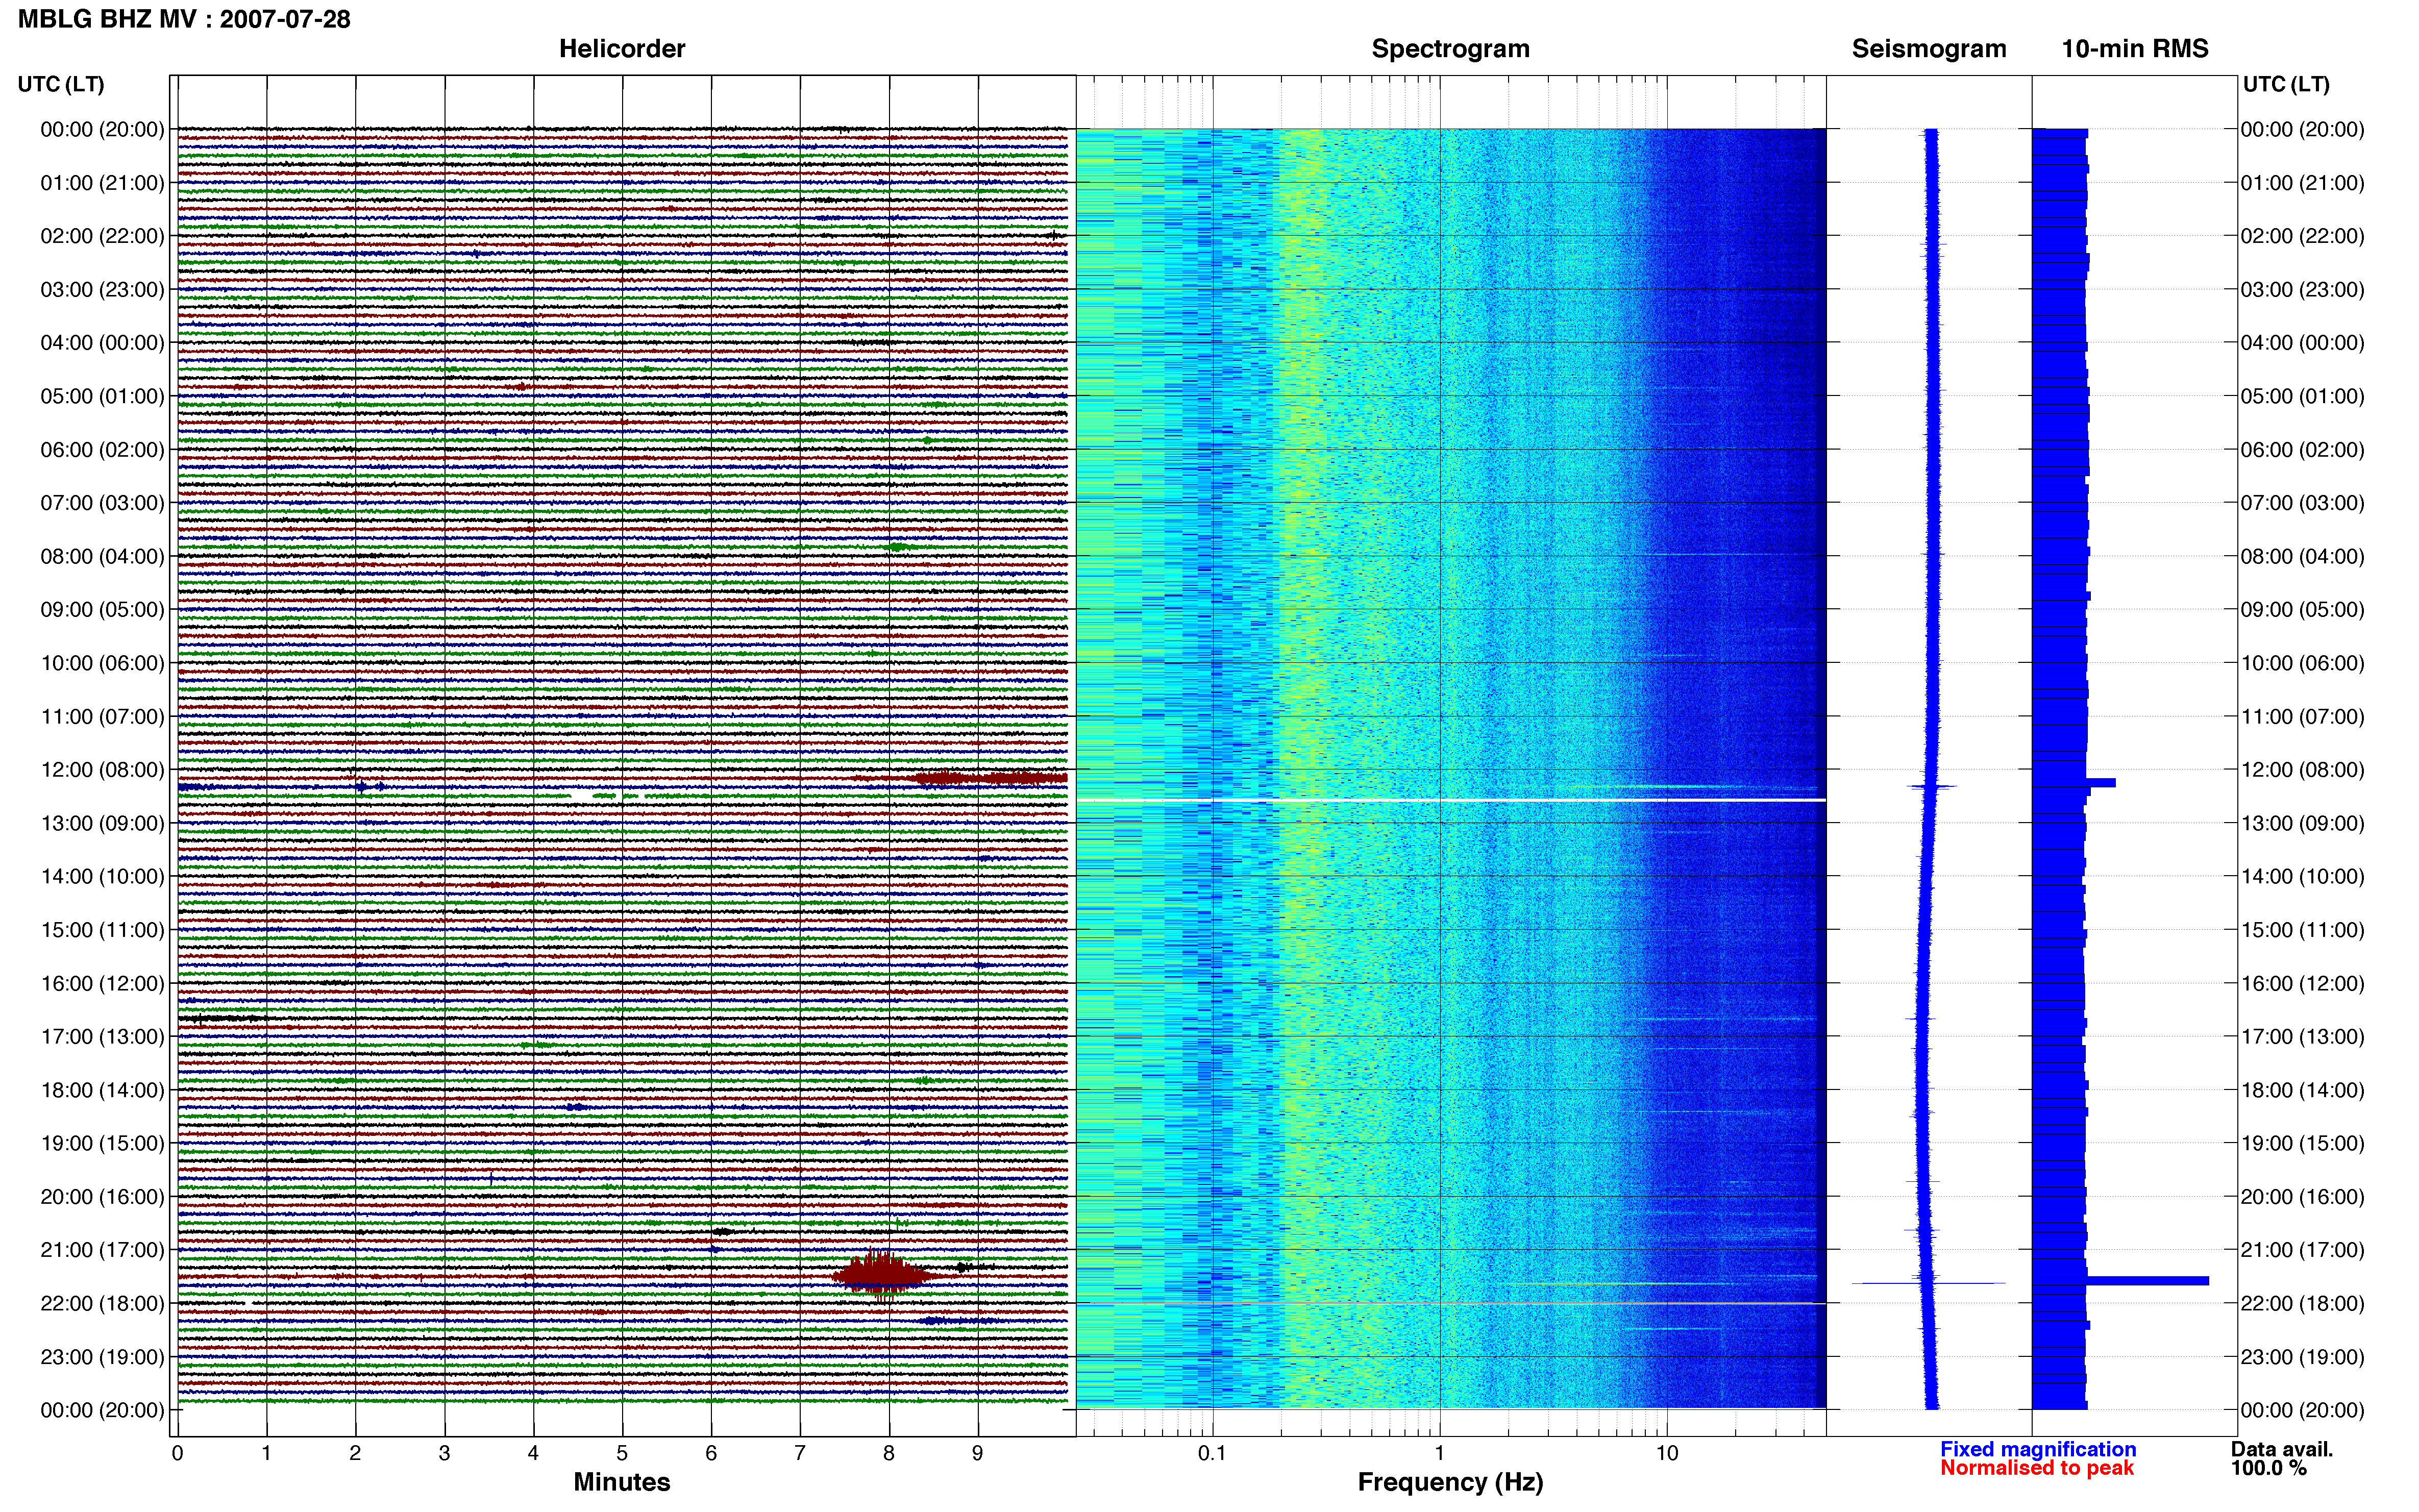Click tick label '5' on the Minutes axis
The height and width of the screenshot is (1512, 2419).
622,1454
